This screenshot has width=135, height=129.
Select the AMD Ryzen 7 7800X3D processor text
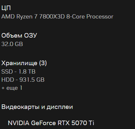[57, 17]
